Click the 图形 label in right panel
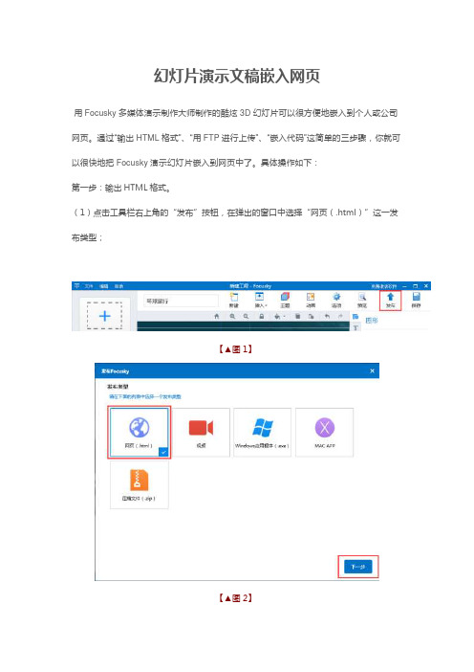The width and height of the screenshot is (474, 672). [372, 320]
